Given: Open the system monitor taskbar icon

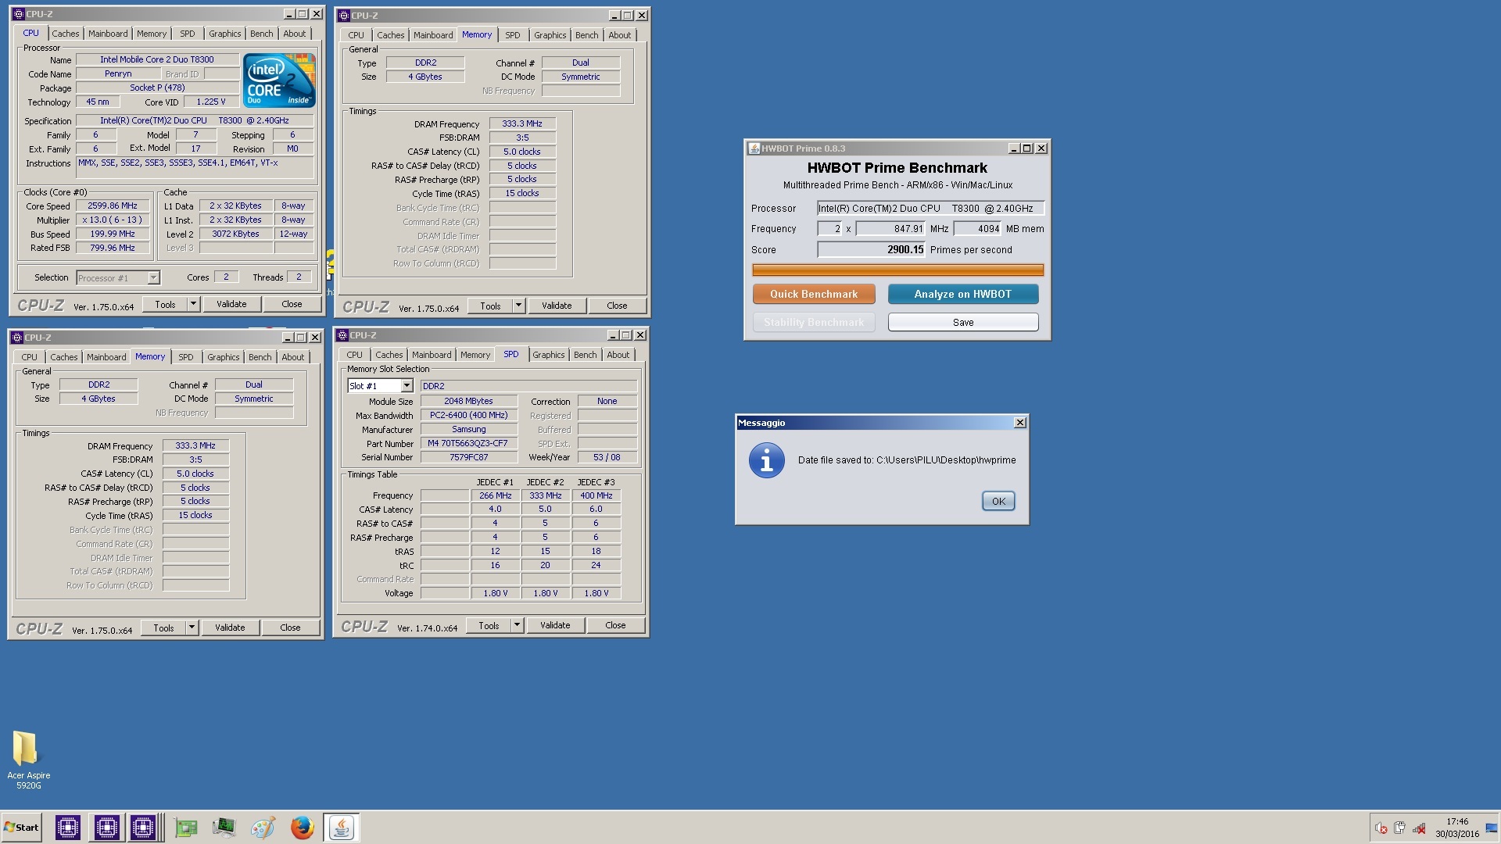Looking at the screenshot, I should coord(224,827).
